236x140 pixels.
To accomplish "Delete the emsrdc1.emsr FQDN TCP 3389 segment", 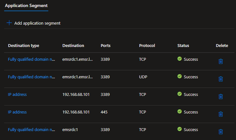I will coord(220,61).
